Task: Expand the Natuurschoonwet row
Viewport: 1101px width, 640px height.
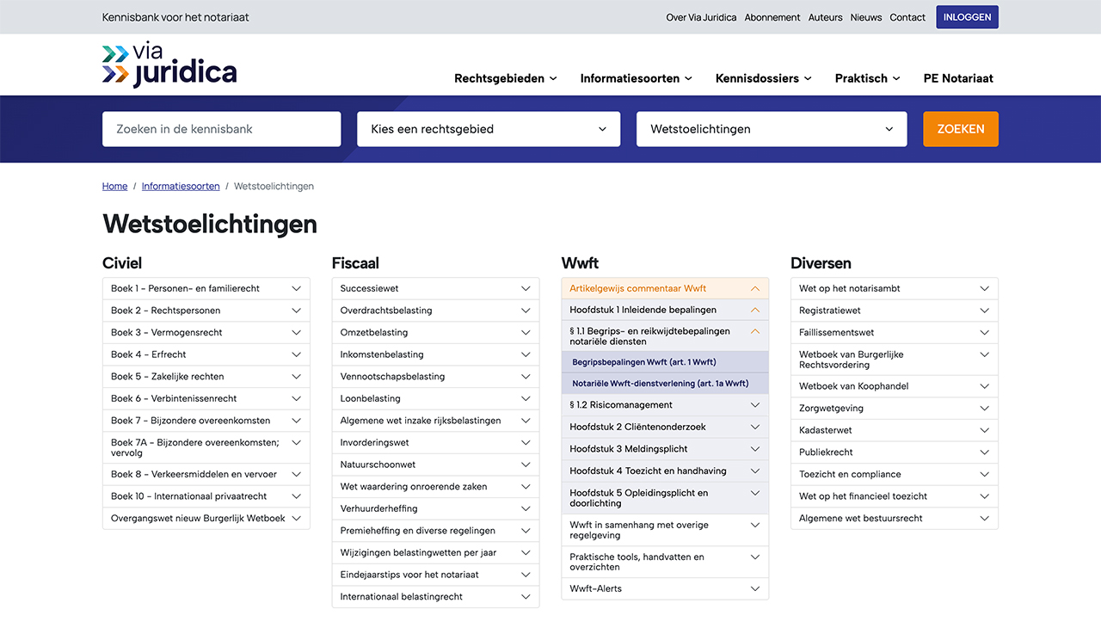Action: point(435,465)
